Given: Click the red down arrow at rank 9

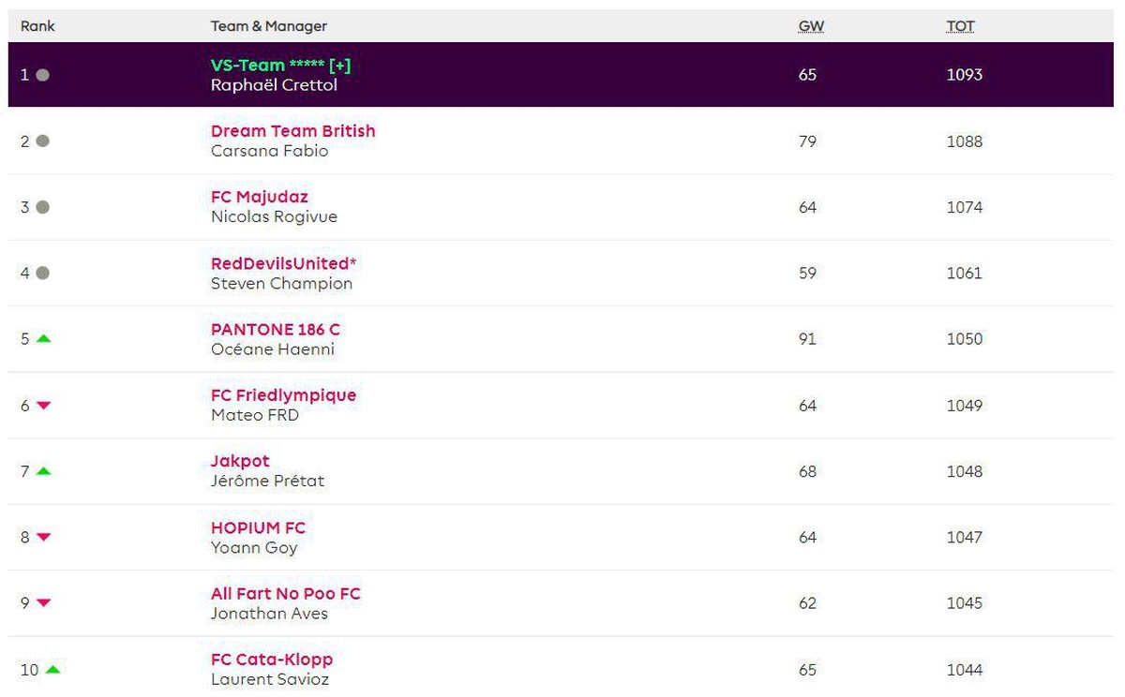Looking at the screenshot, I should (x=43, y=603).
